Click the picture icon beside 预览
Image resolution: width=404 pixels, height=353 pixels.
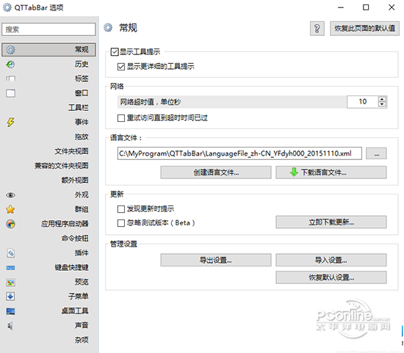coord(10,283)
